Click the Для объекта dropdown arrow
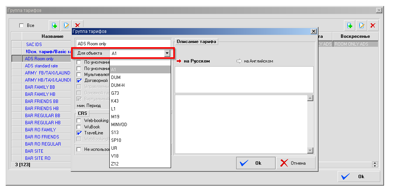Viewport: 393px width, 192px height. click(x=167, y=54)
